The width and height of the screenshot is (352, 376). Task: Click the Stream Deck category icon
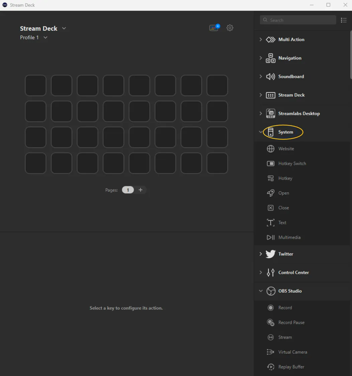[x=271, y=95]
